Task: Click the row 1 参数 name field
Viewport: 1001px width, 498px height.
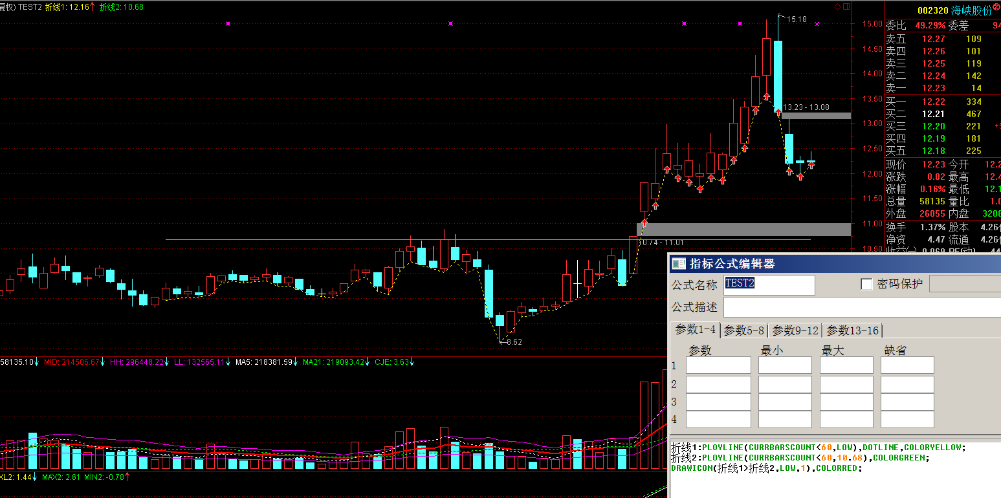Action: [x=718, y=365]
